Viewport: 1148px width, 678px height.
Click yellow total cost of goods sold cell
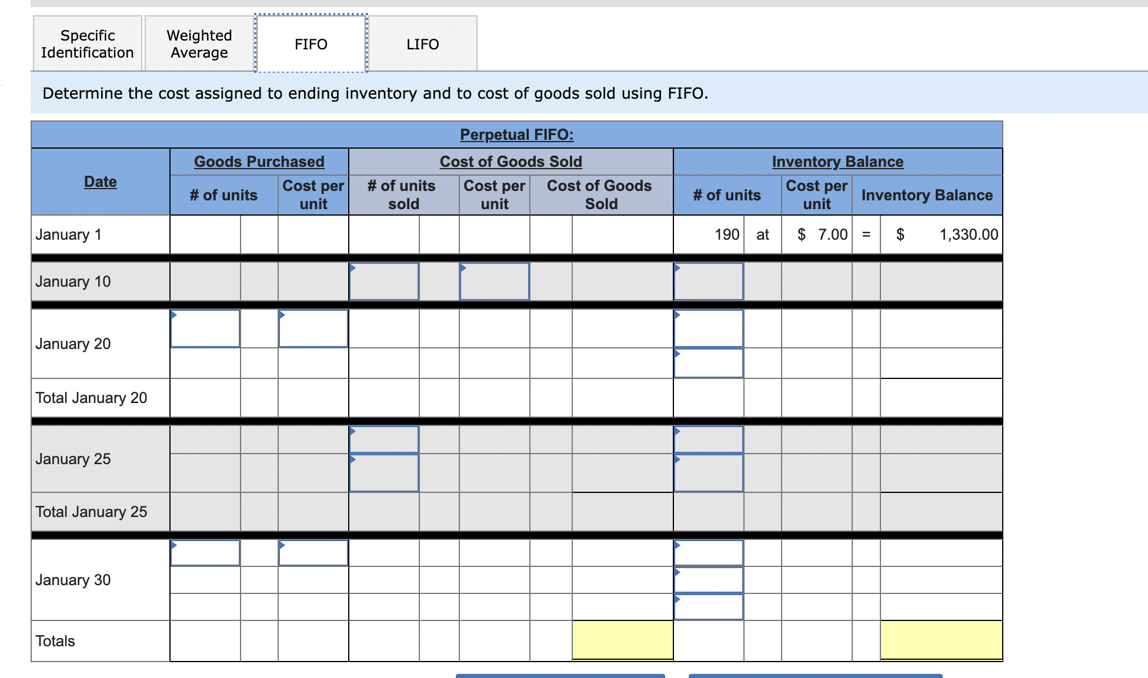[x=622, y=640]
